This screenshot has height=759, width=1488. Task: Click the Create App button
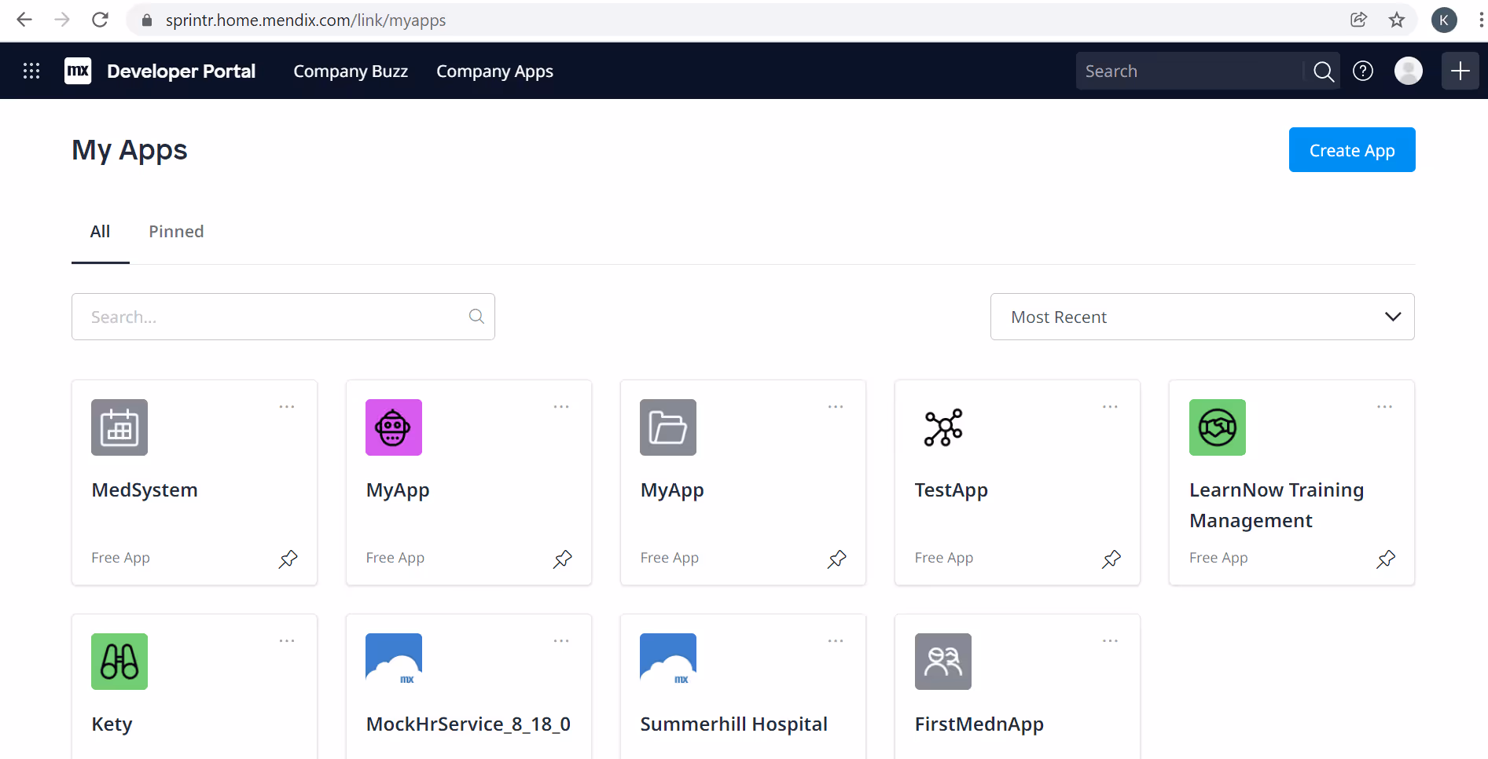click(1351, 149)
